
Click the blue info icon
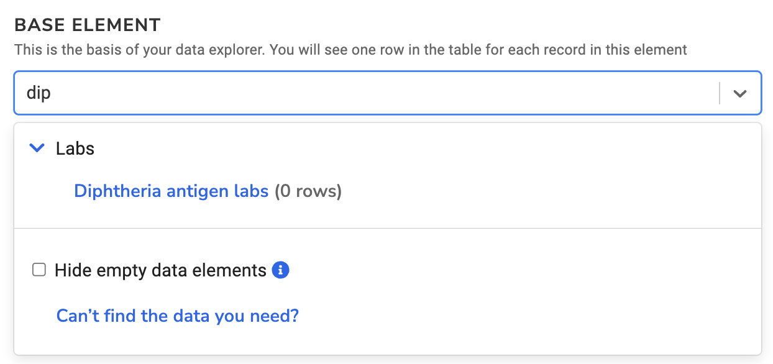click(x=281, y=270)
